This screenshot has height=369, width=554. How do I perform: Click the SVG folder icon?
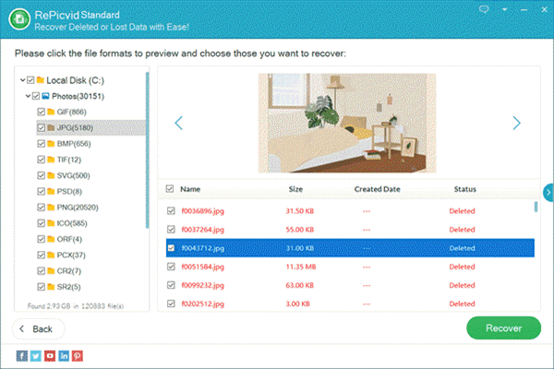click(51, 175)
